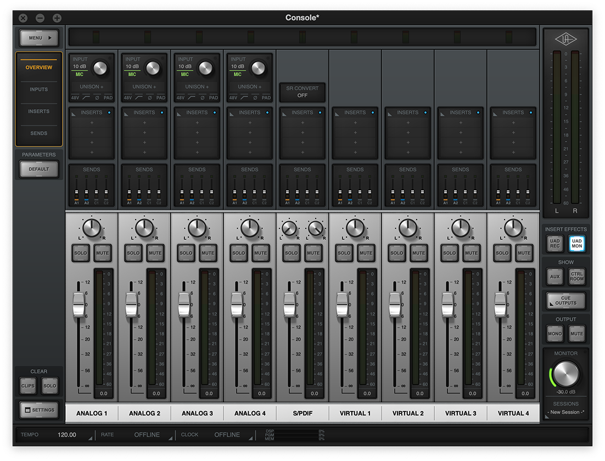Select UAD MON insert effects mode

point(577,244)
